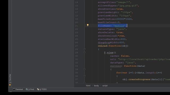Click on maxFileSize value 20000*1024
170x95 pixels.
[x=124, y=19]
